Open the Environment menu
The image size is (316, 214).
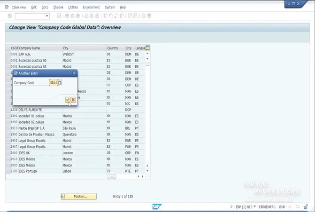(x=91, y=7)
